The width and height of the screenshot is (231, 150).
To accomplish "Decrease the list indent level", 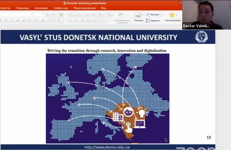I will click(87, 15).
